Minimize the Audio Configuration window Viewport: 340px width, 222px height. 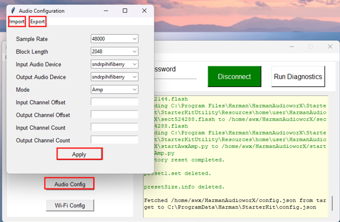coord(106,11)
